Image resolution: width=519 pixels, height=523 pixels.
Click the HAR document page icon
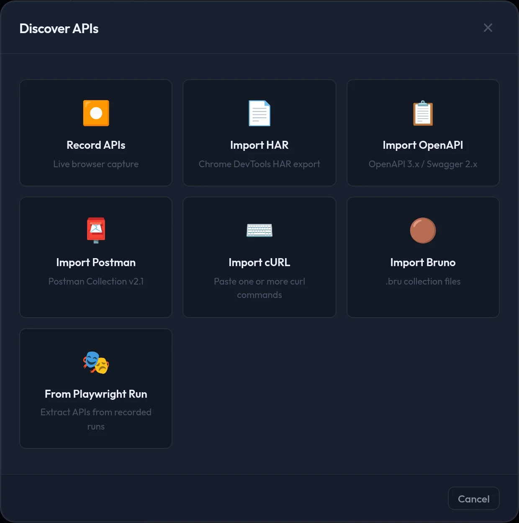click(259, 113)
